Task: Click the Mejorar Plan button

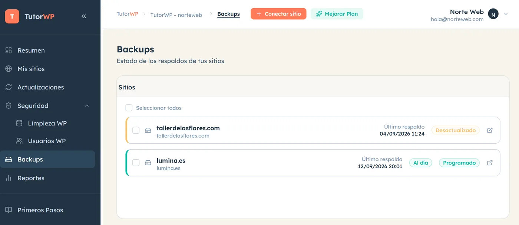Action: click(x=337, y=14)
